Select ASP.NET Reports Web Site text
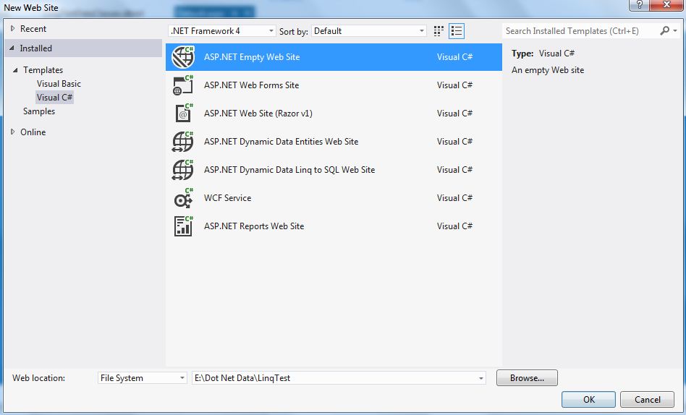This screenshot has width=686, height=415. pyautogui.click(x=254, y=226)
